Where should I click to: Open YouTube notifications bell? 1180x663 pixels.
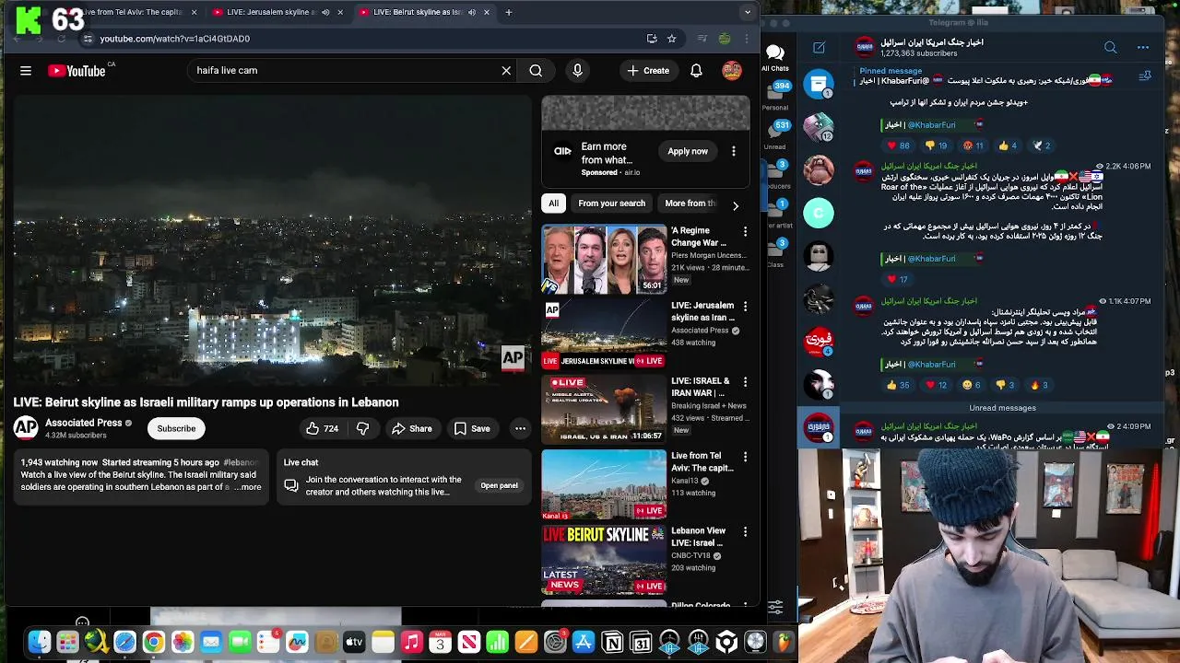click(696, 70)
